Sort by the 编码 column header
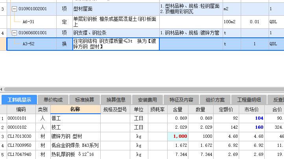This screenshot has width=284, height=159. coord(21,109)
